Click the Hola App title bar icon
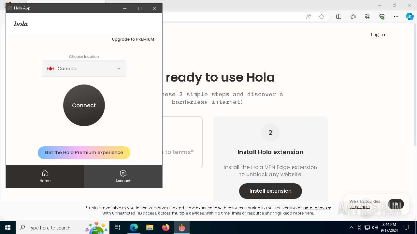This screenshot has height=234, width=417. pyautogui.click(x=10, y=8)
